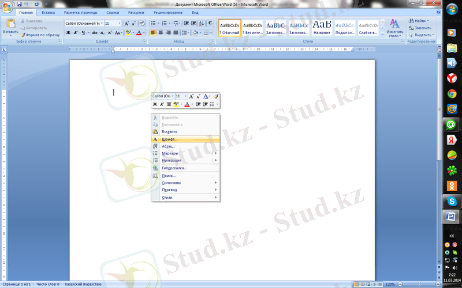Click the bulleted list icon in ribbon
The image size is (462, 288).
click(x=154, y=23)
